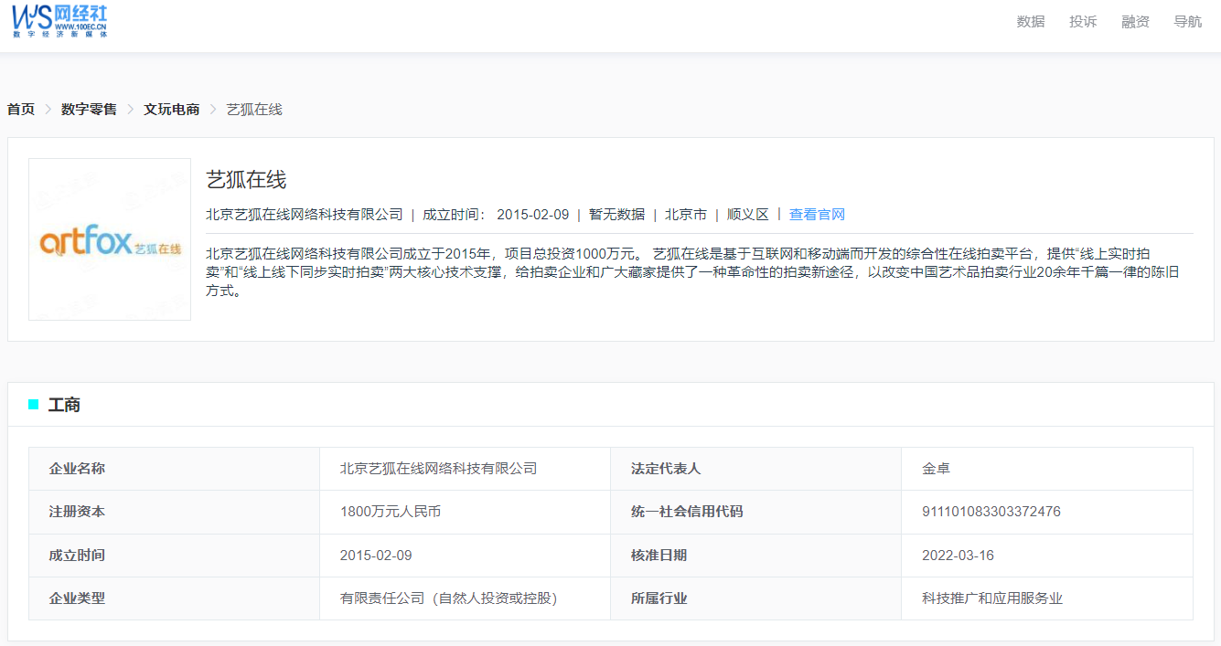
Task: Click the 核准日期 table label
Action: [x=659, y=556]
